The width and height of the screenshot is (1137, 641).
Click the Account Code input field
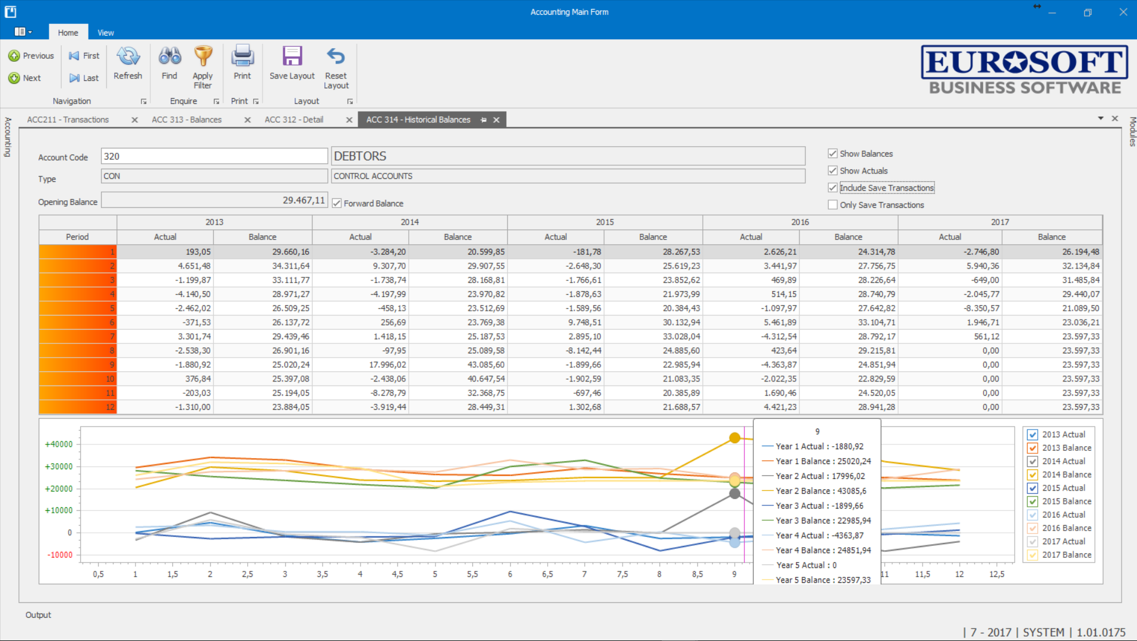[214, 156]
